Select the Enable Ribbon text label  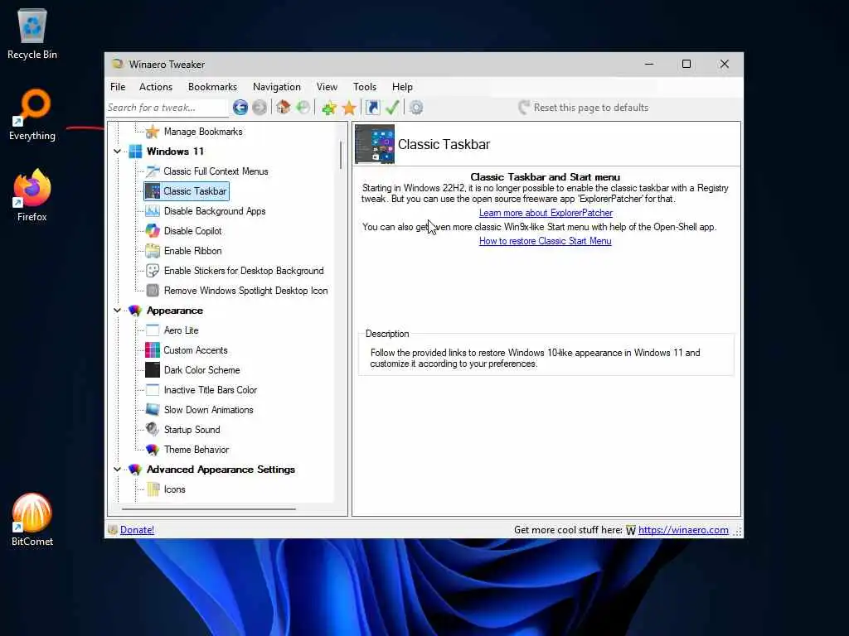tap(192, 251)
